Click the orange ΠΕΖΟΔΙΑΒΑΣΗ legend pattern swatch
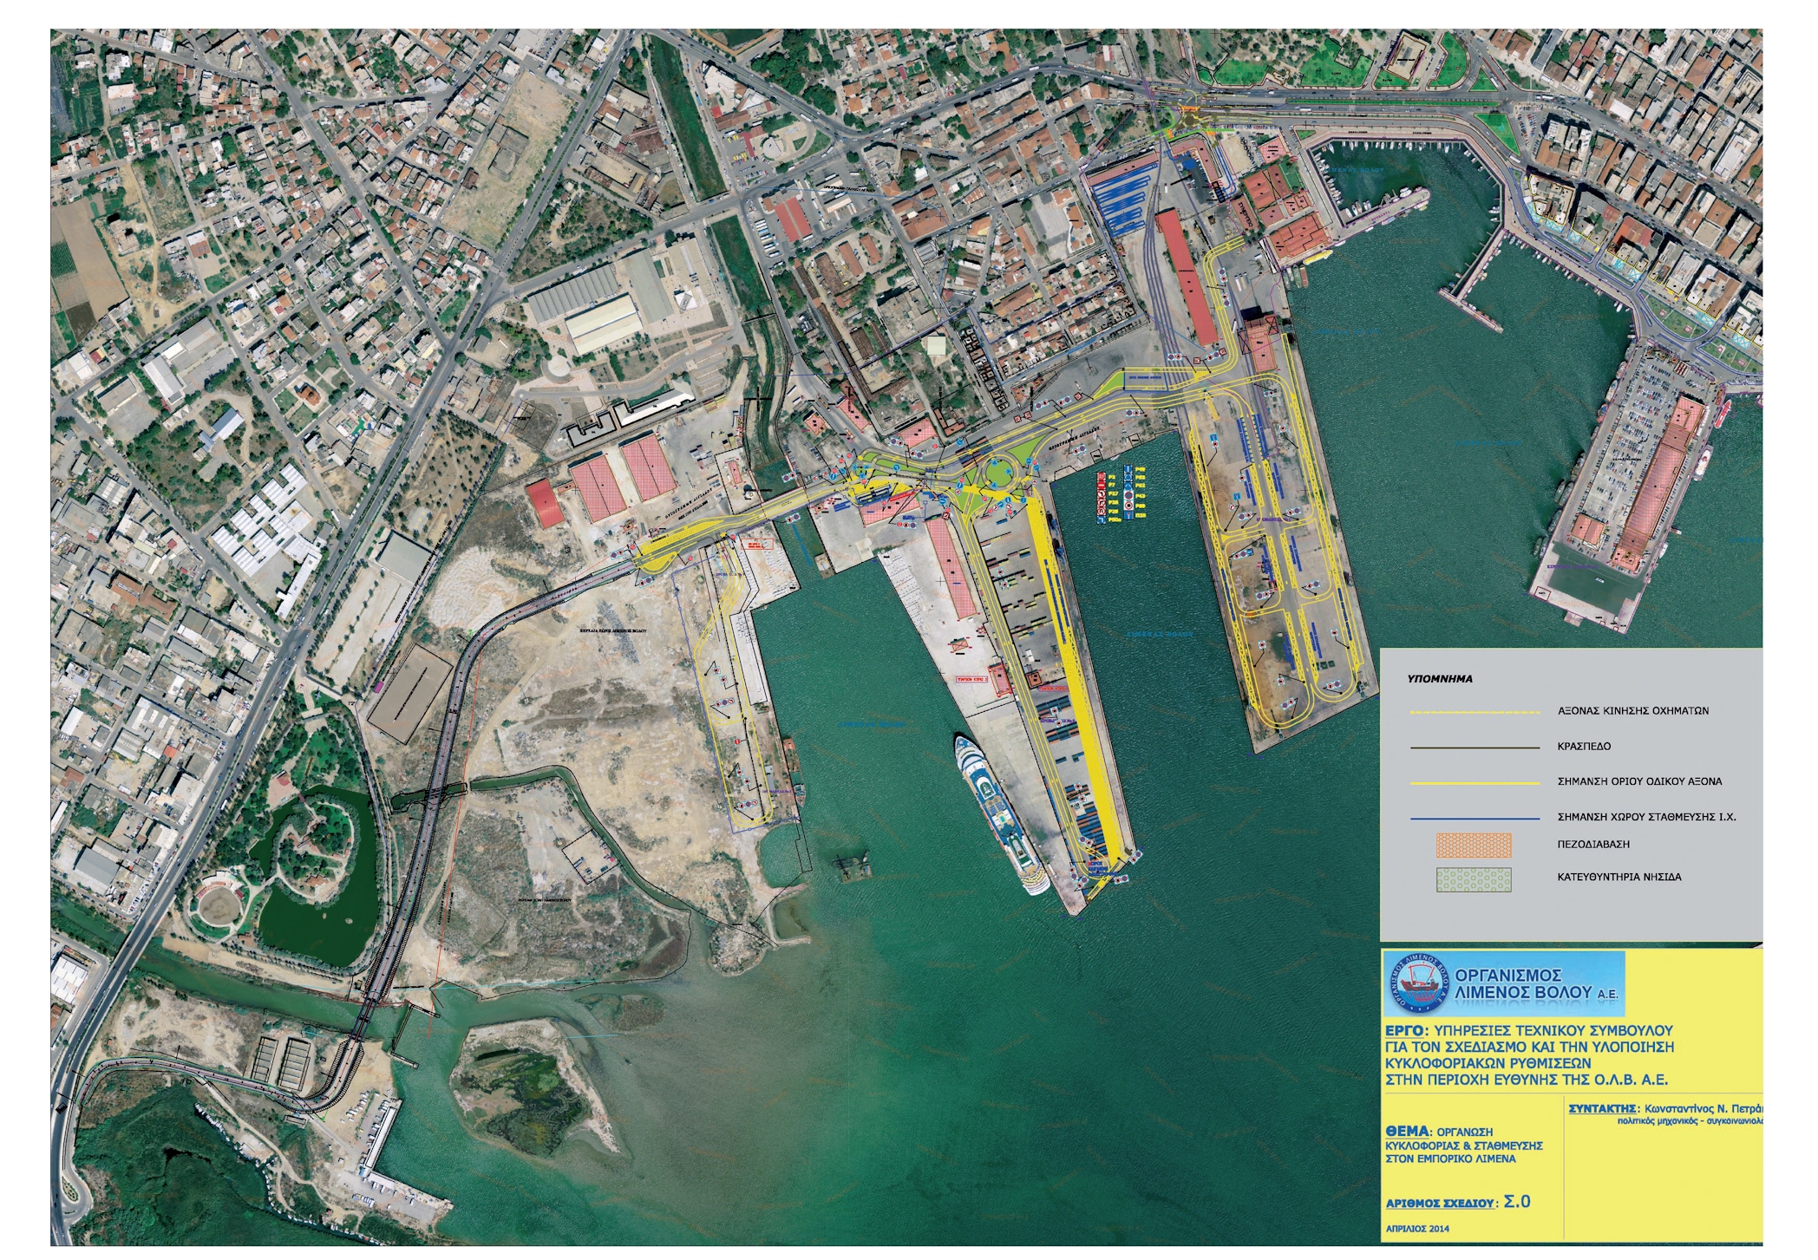The height and width of the screenshot is (1260, 1818). 1473,845
